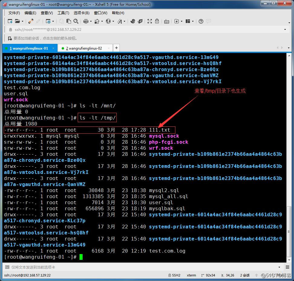Open the compose bar hamburger menu icon
This screenshot has width=294, height=281.
point(287,267)
